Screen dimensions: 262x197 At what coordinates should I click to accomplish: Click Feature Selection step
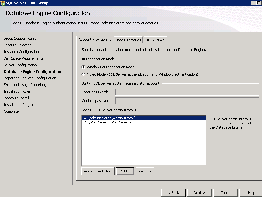pos(18,45)
